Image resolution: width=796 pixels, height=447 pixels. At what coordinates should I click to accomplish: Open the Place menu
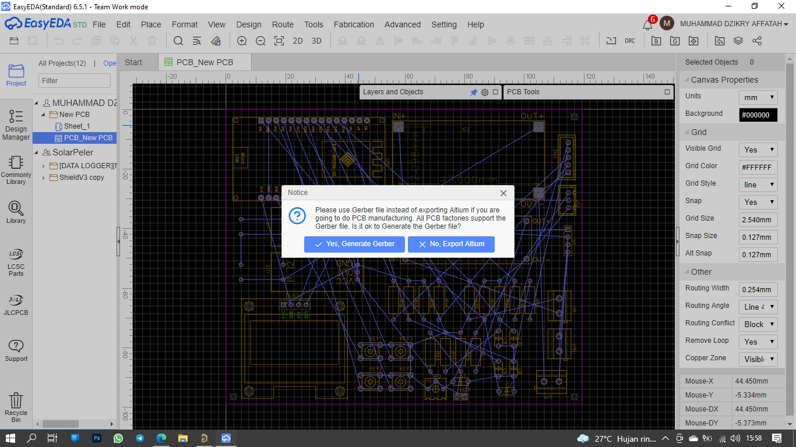click(x=151, y=24)
